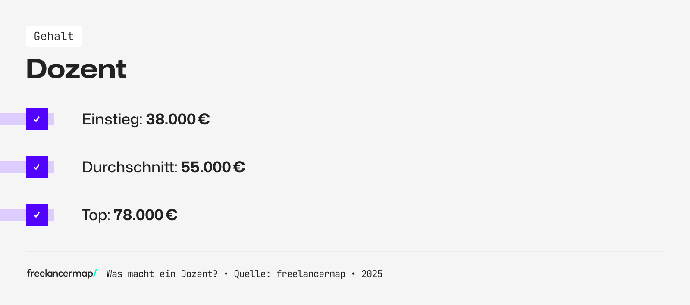Click the freelancermap logo in the footer
This screenshot has width=690, height=305.
[x=60, y=274]
